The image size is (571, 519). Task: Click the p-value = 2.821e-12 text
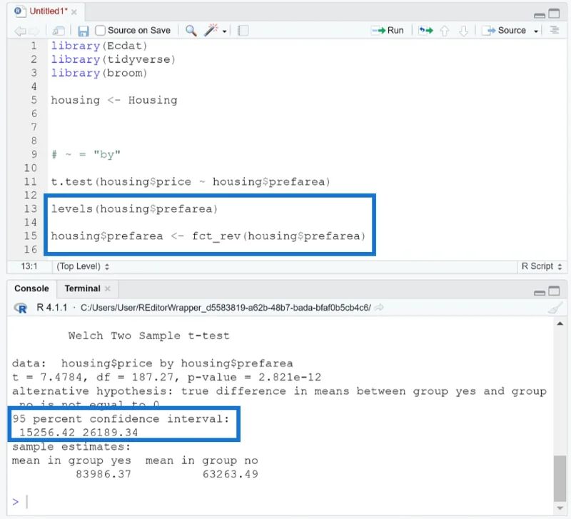point(254,378)
